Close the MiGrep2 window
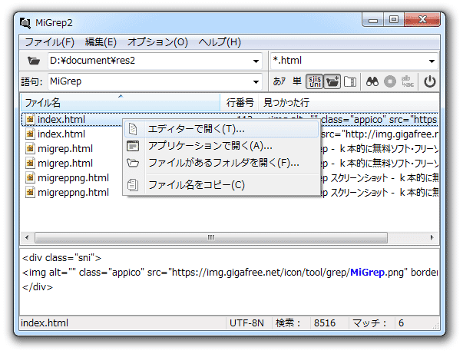463x354 pixels. (422, 20)
